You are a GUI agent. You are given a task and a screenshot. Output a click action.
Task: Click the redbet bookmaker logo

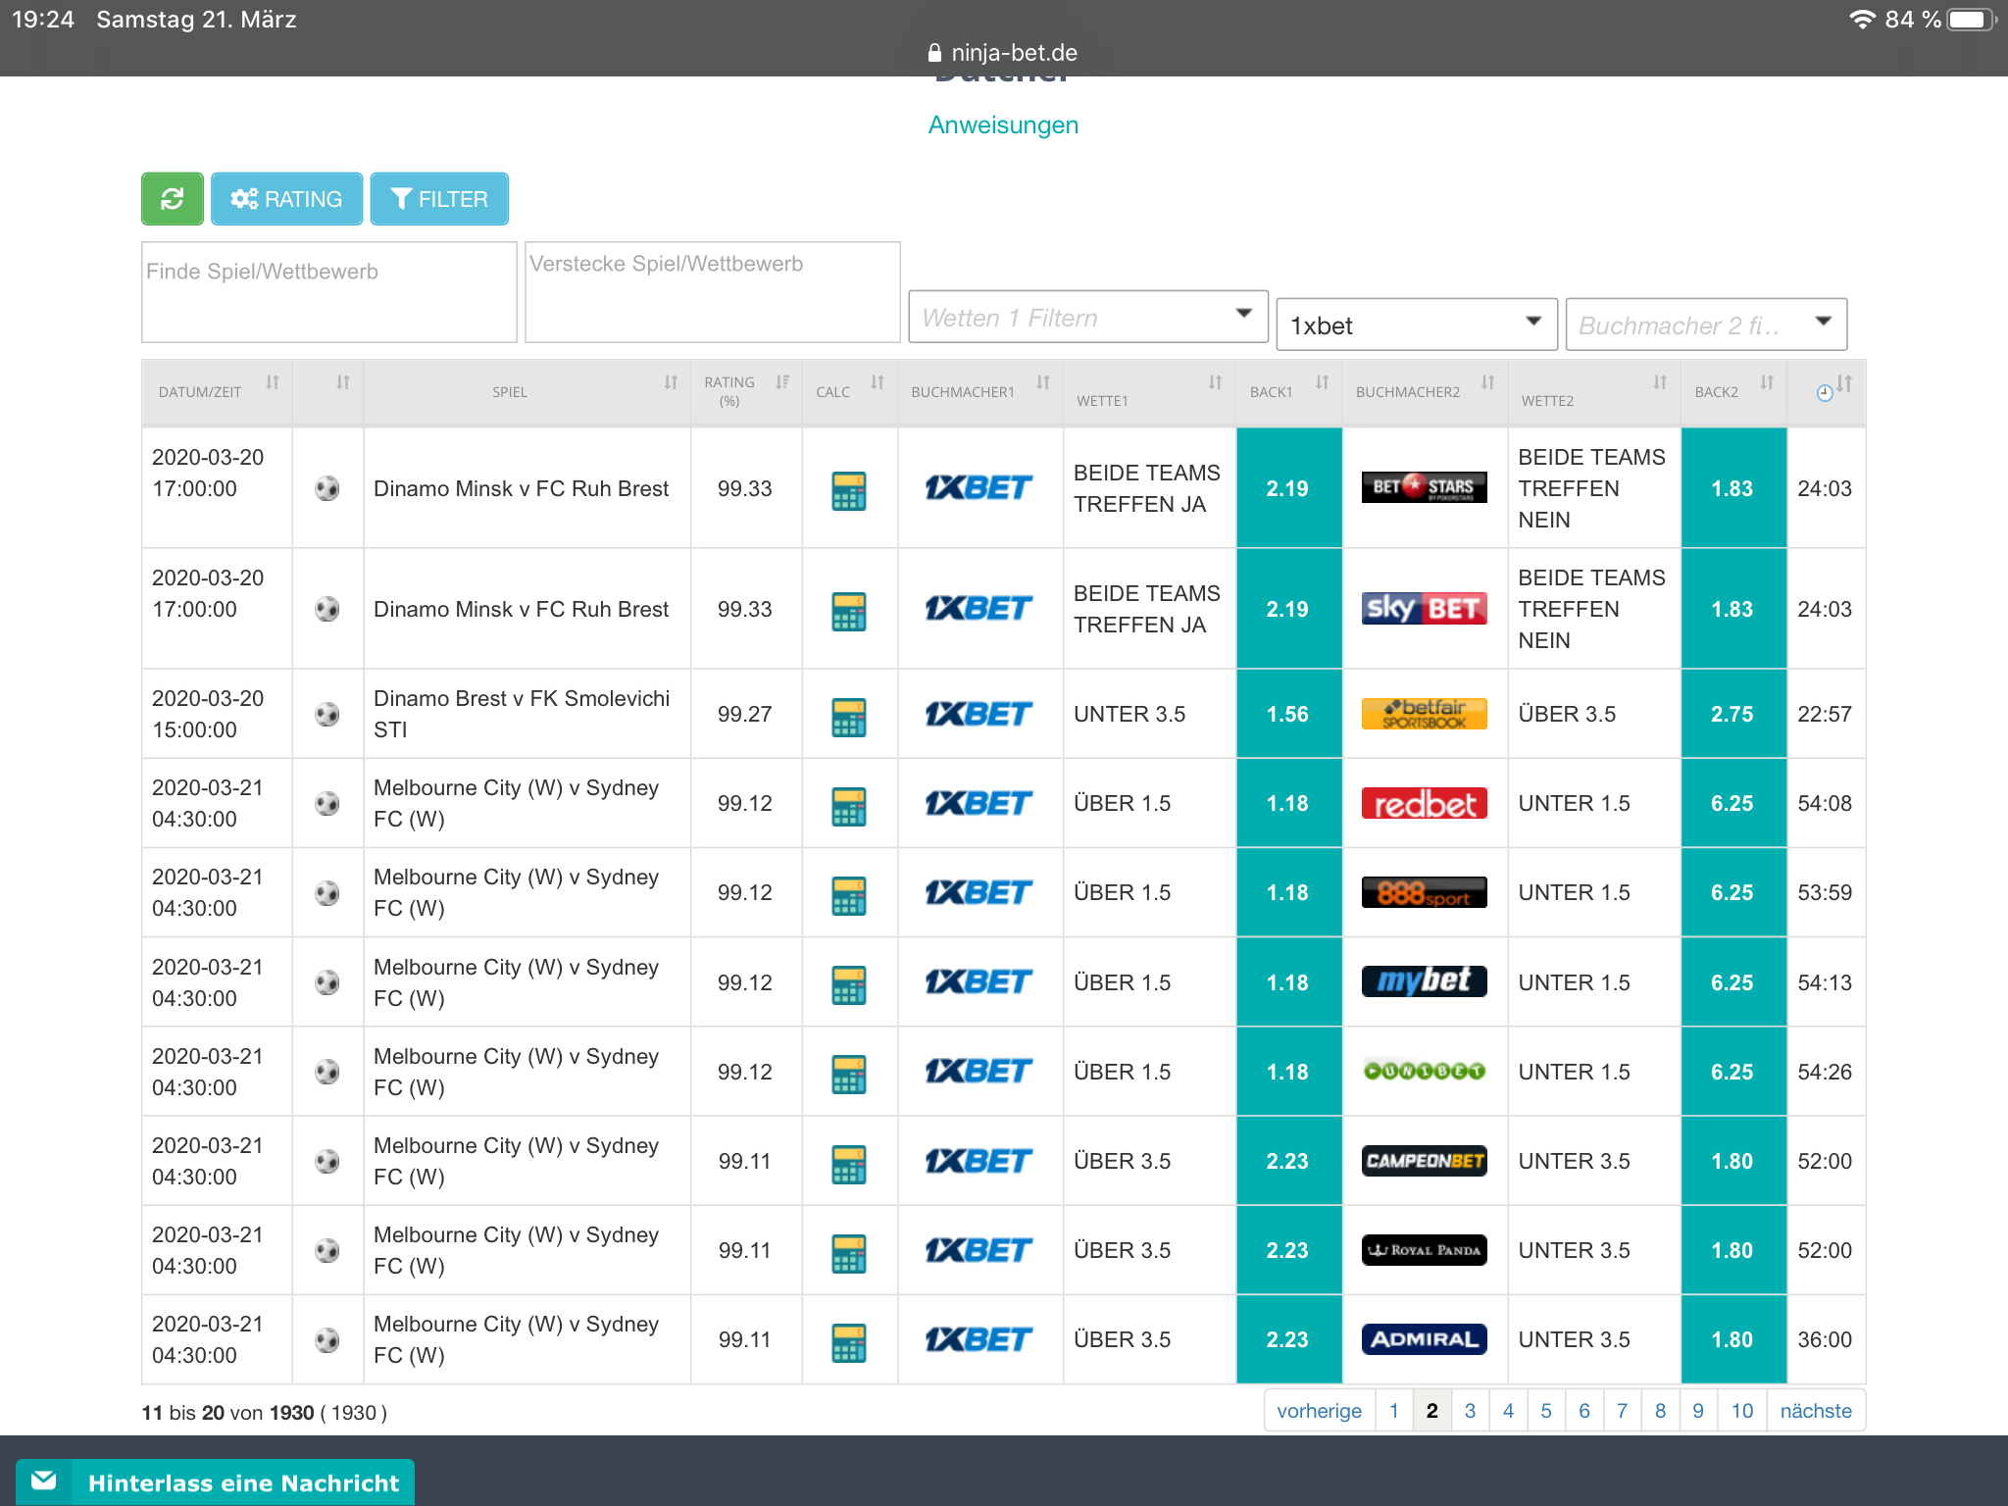coord(1424,803)
